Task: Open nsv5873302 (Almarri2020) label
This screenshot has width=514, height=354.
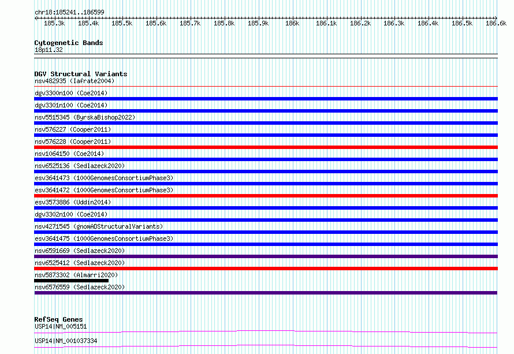Action: coord(76,275)
